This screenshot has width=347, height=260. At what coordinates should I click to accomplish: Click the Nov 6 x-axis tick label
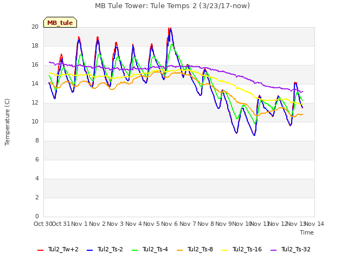coord(169,224)
